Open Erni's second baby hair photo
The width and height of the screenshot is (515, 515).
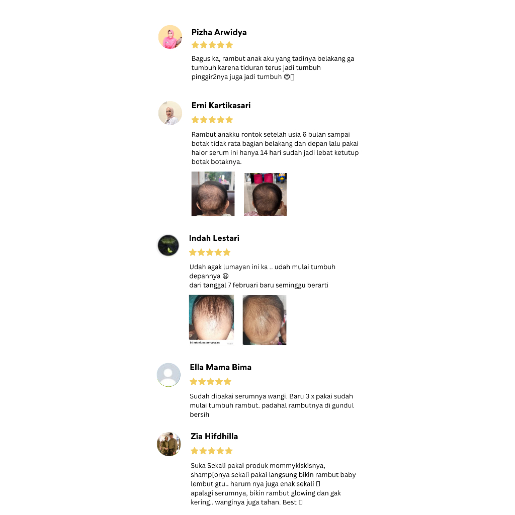[x=266, y=194]
